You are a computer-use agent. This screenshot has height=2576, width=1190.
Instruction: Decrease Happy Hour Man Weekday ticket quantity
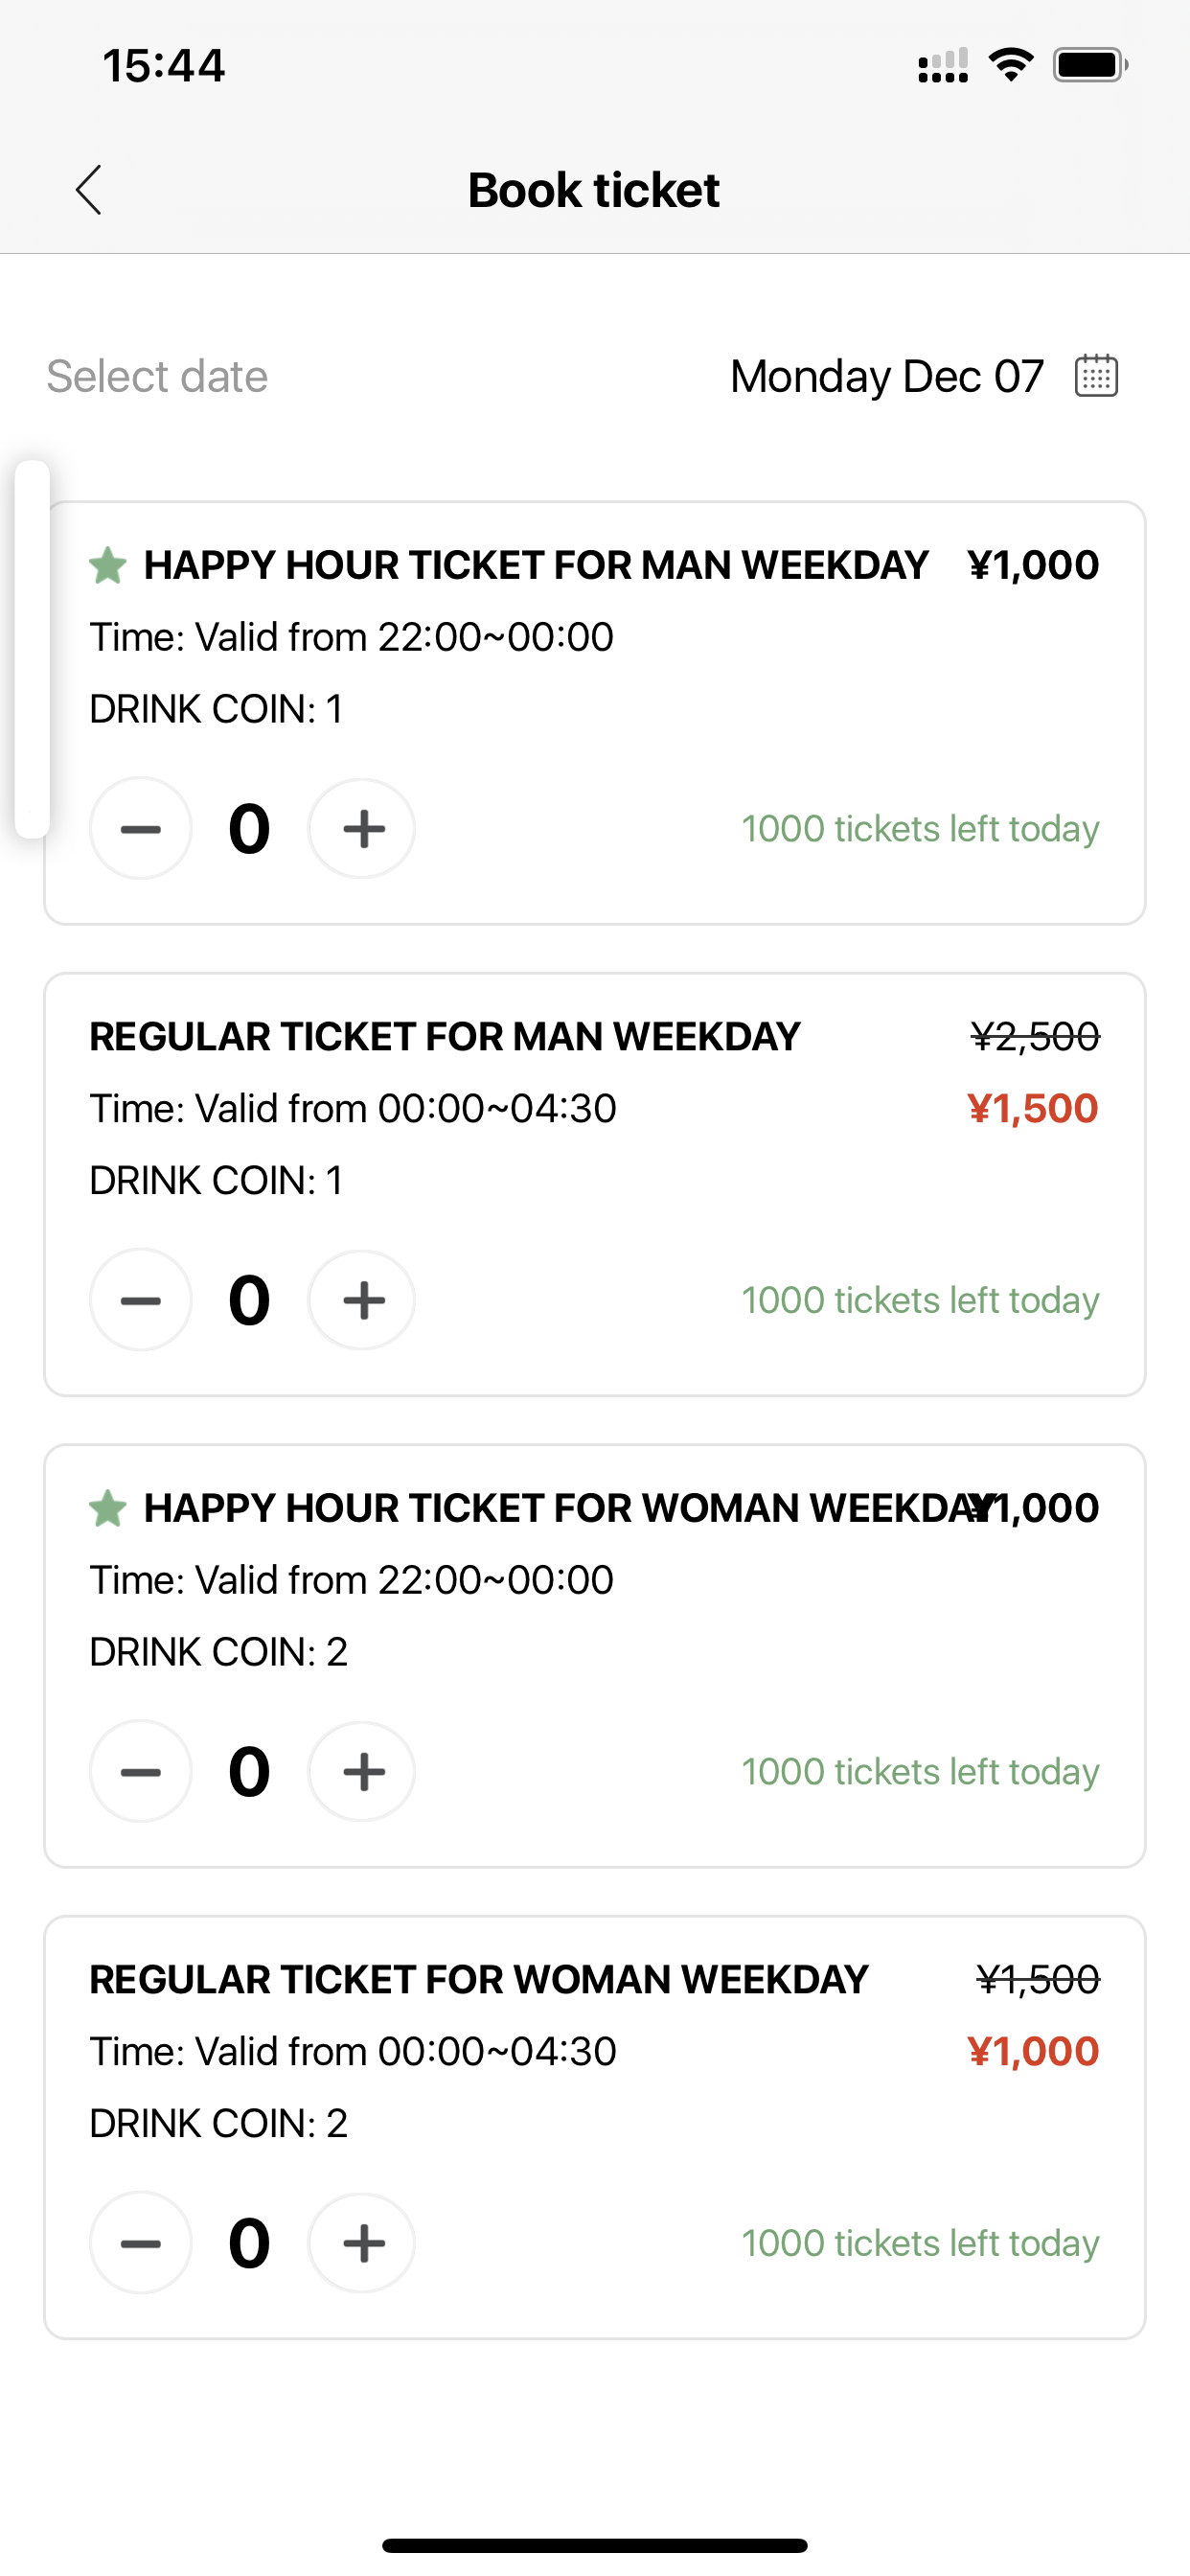[140, 828]
